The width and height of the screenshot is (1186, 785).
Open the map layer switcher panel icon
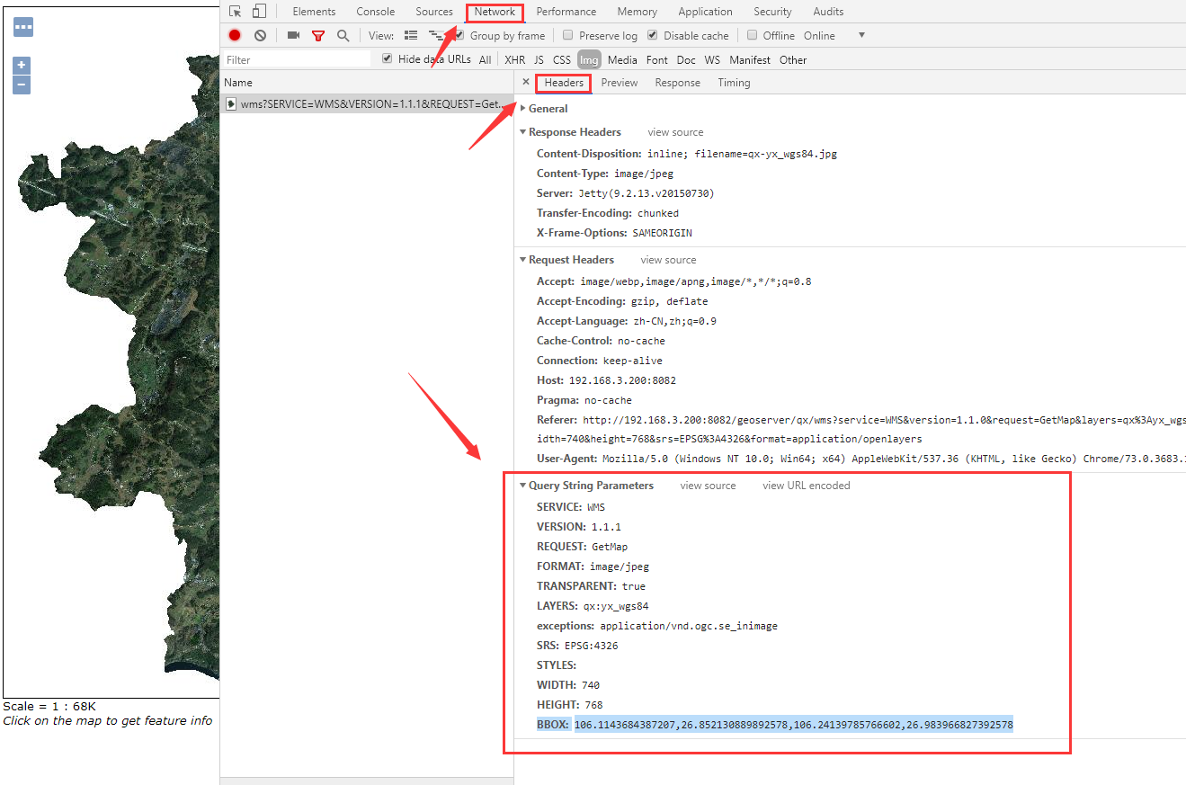click(x=22, y=26)
